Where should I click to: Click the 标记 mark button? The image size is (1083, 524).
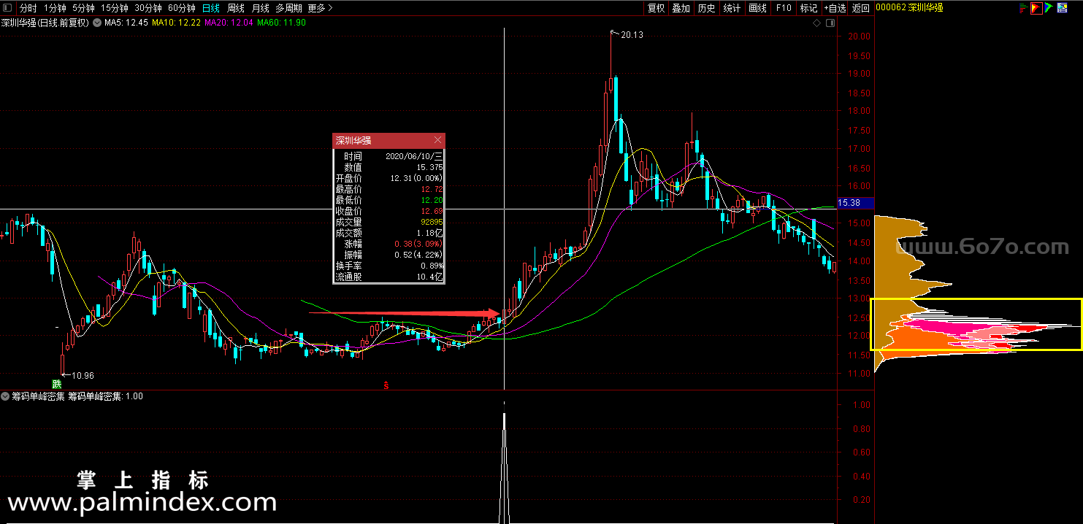coord(808,8)
